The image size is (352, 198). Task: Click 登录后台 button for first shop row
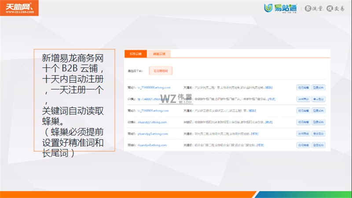tap(319, 87)
